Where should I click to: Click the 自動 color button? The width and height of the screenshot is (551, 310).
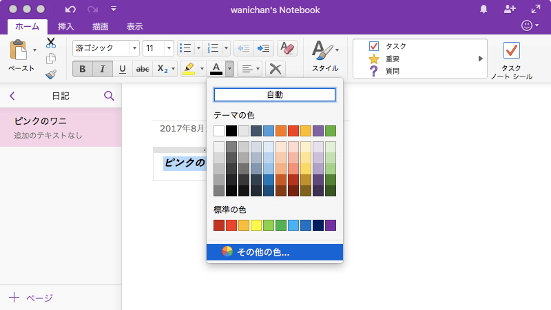pyautogui.click(x=275, y=94)
